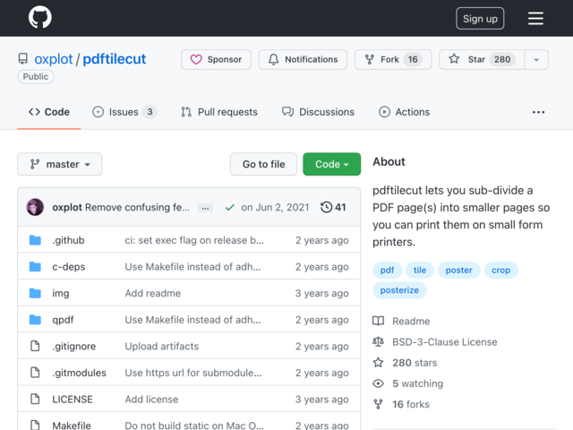Open the pdftilecut repository link
Image resolution: width=573 pixels, height=430 pixels.
click(x=115, y=59)
